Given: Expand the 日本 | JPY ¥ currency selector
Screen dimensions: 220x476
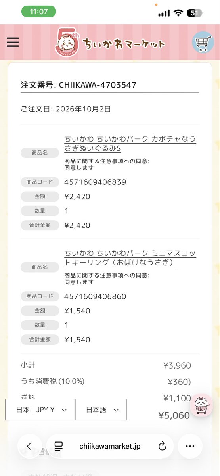Looking at the screenshot, I should click(40, 410).
